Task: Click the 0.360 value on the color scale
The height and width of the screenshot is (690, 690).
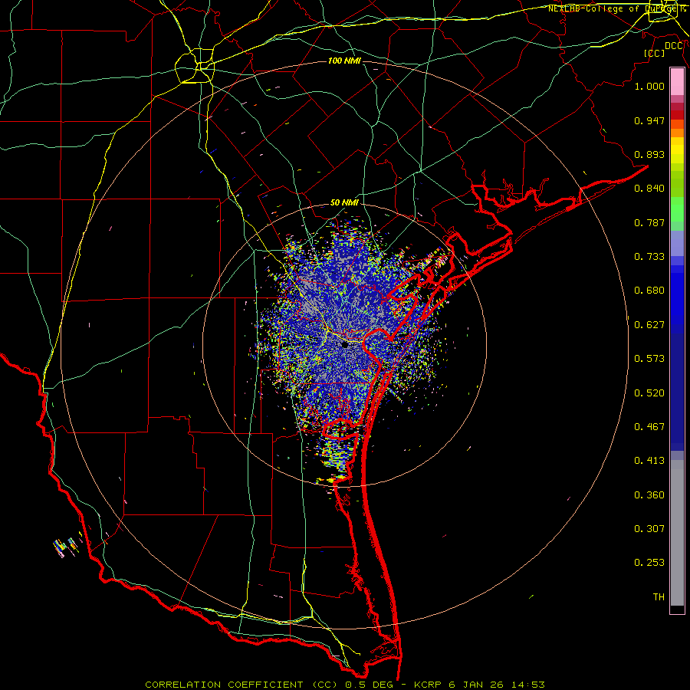Action: tap(649, 495)
